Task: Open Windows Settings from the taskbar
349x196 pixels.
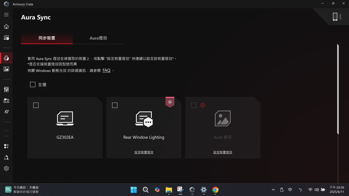Action: 204,190
